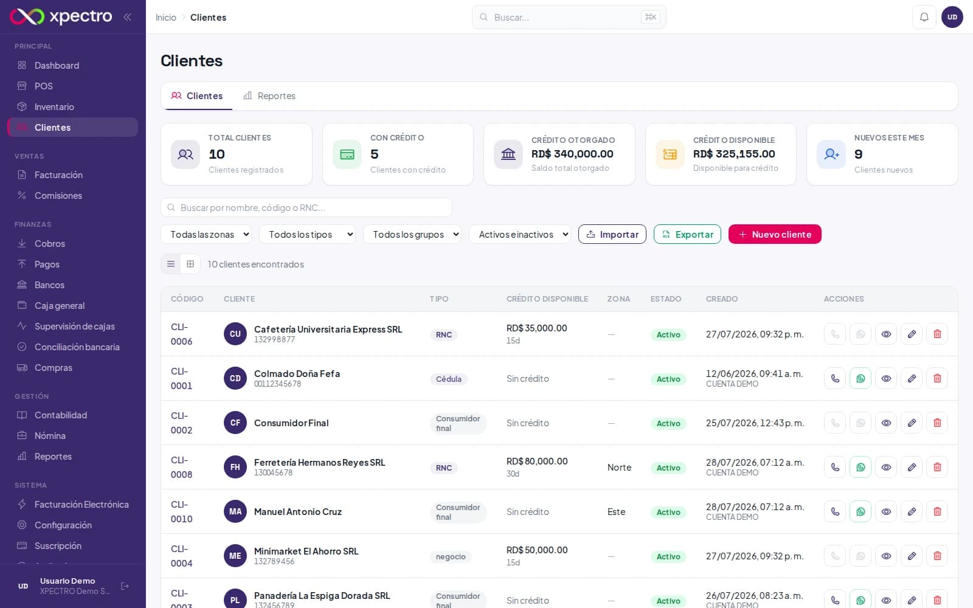This screenshot has height=608, width=973.
Task: Open Suscripción in sidebar
Action: (x=72, y=545)
